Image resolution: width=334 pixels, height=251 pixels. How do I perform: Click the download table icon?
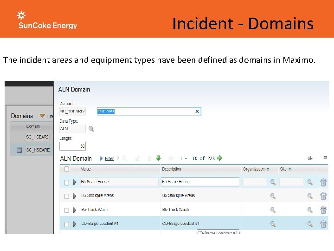click(x=310, y=158)
